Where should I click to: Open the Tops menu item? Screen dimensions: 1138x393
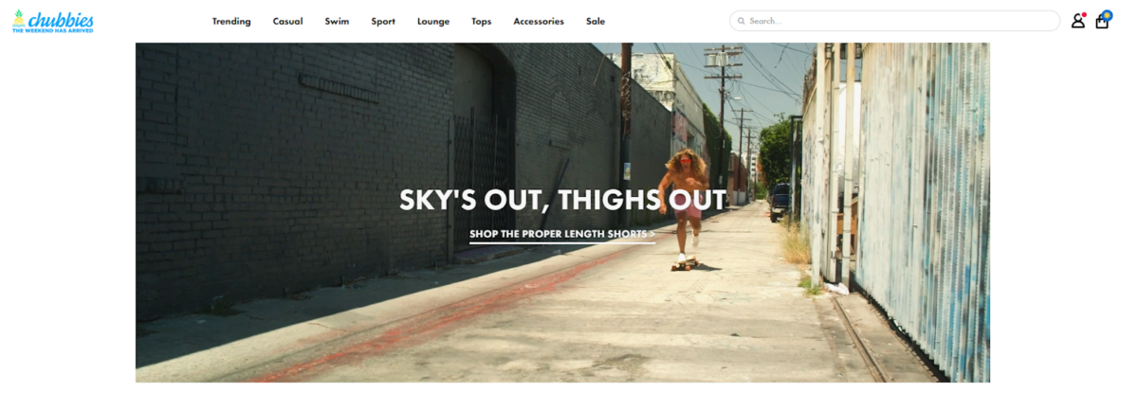(x=482, y=21)
